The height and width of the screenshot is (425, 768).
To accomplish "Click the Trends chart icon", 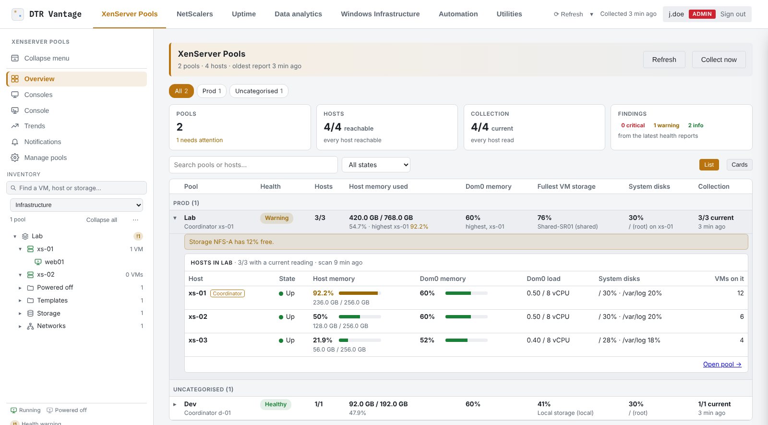I will [15, 126].
